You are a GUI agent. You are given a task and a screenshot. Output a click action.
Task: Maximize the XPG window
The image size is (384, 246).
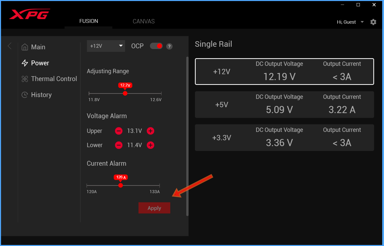[x=358, y=5]
